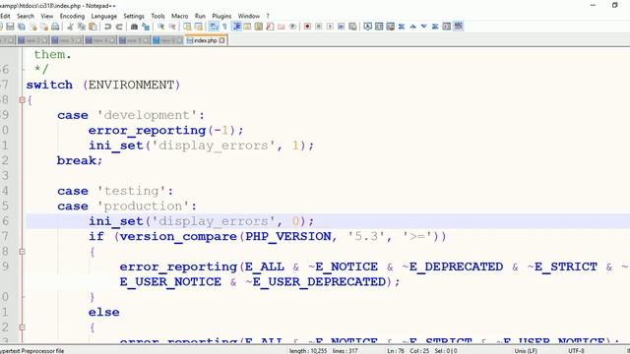630x354 pixels.
Task: Open the Document Map panel icon
Action: point(259,27)
